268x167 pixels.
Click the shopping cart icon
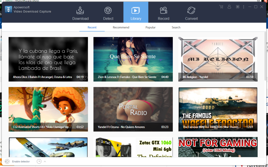(221, 7)
